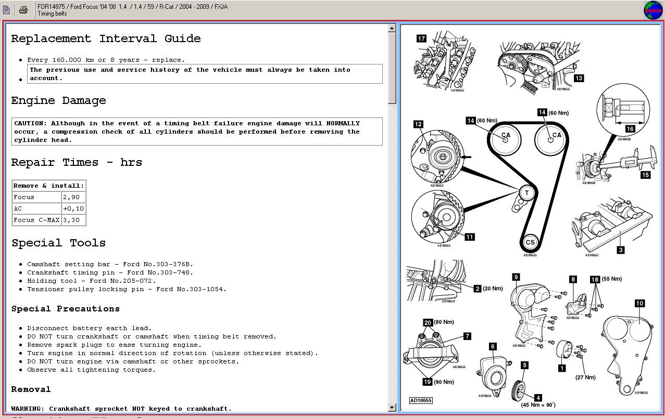Click the vertical scrollbar thumb

[x=392, y=68]
